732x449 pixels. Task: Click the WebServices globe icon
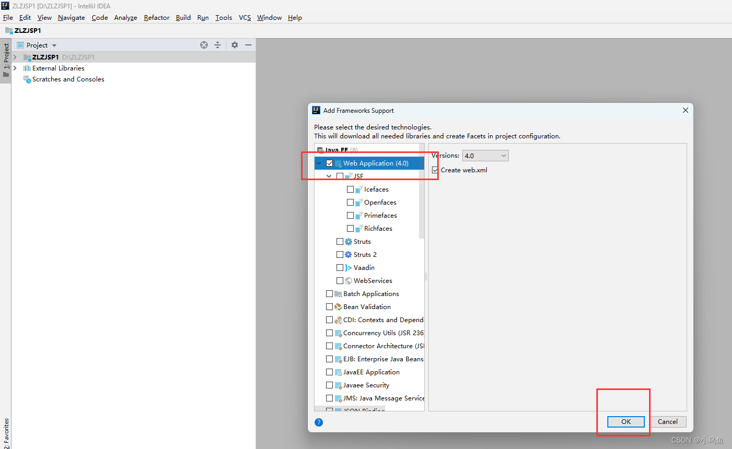[x=349, y=281]
